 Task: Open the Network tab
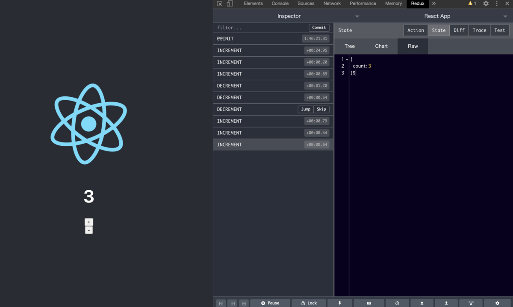332,3
